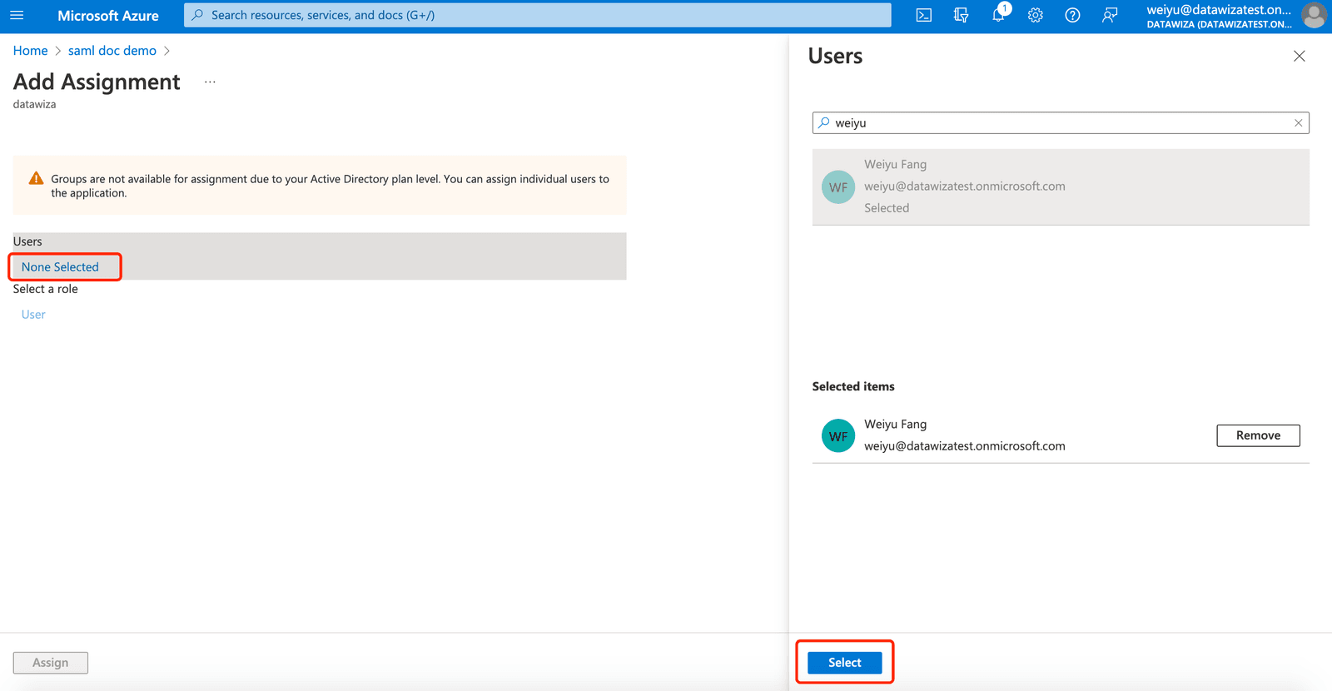Open the Add Assignment ellipsis menu
1332x691 pixels.
tap(210, 82)
